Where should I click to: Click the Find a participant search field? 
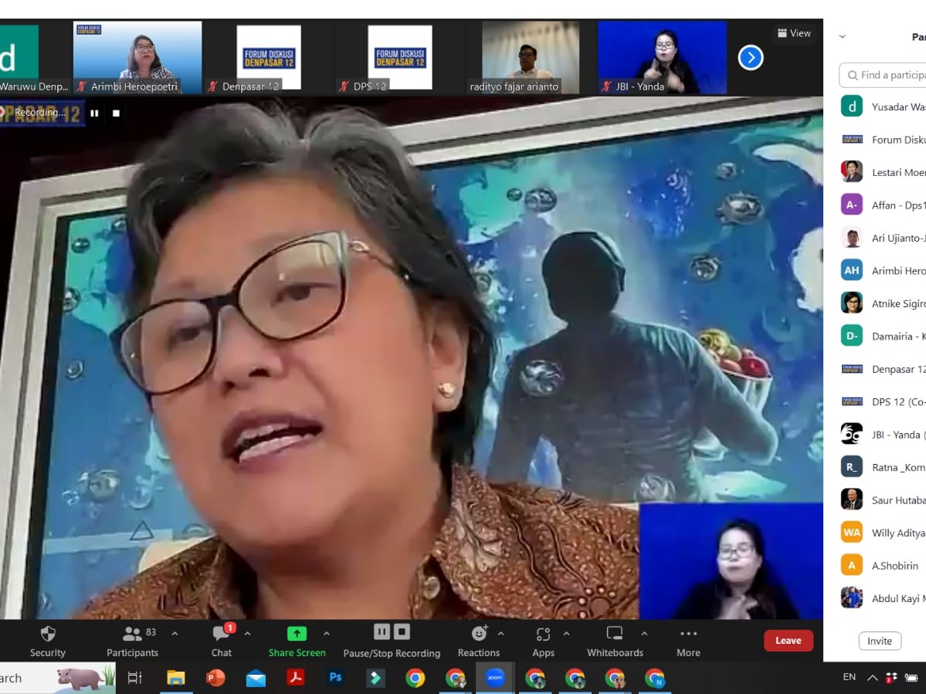887,75
